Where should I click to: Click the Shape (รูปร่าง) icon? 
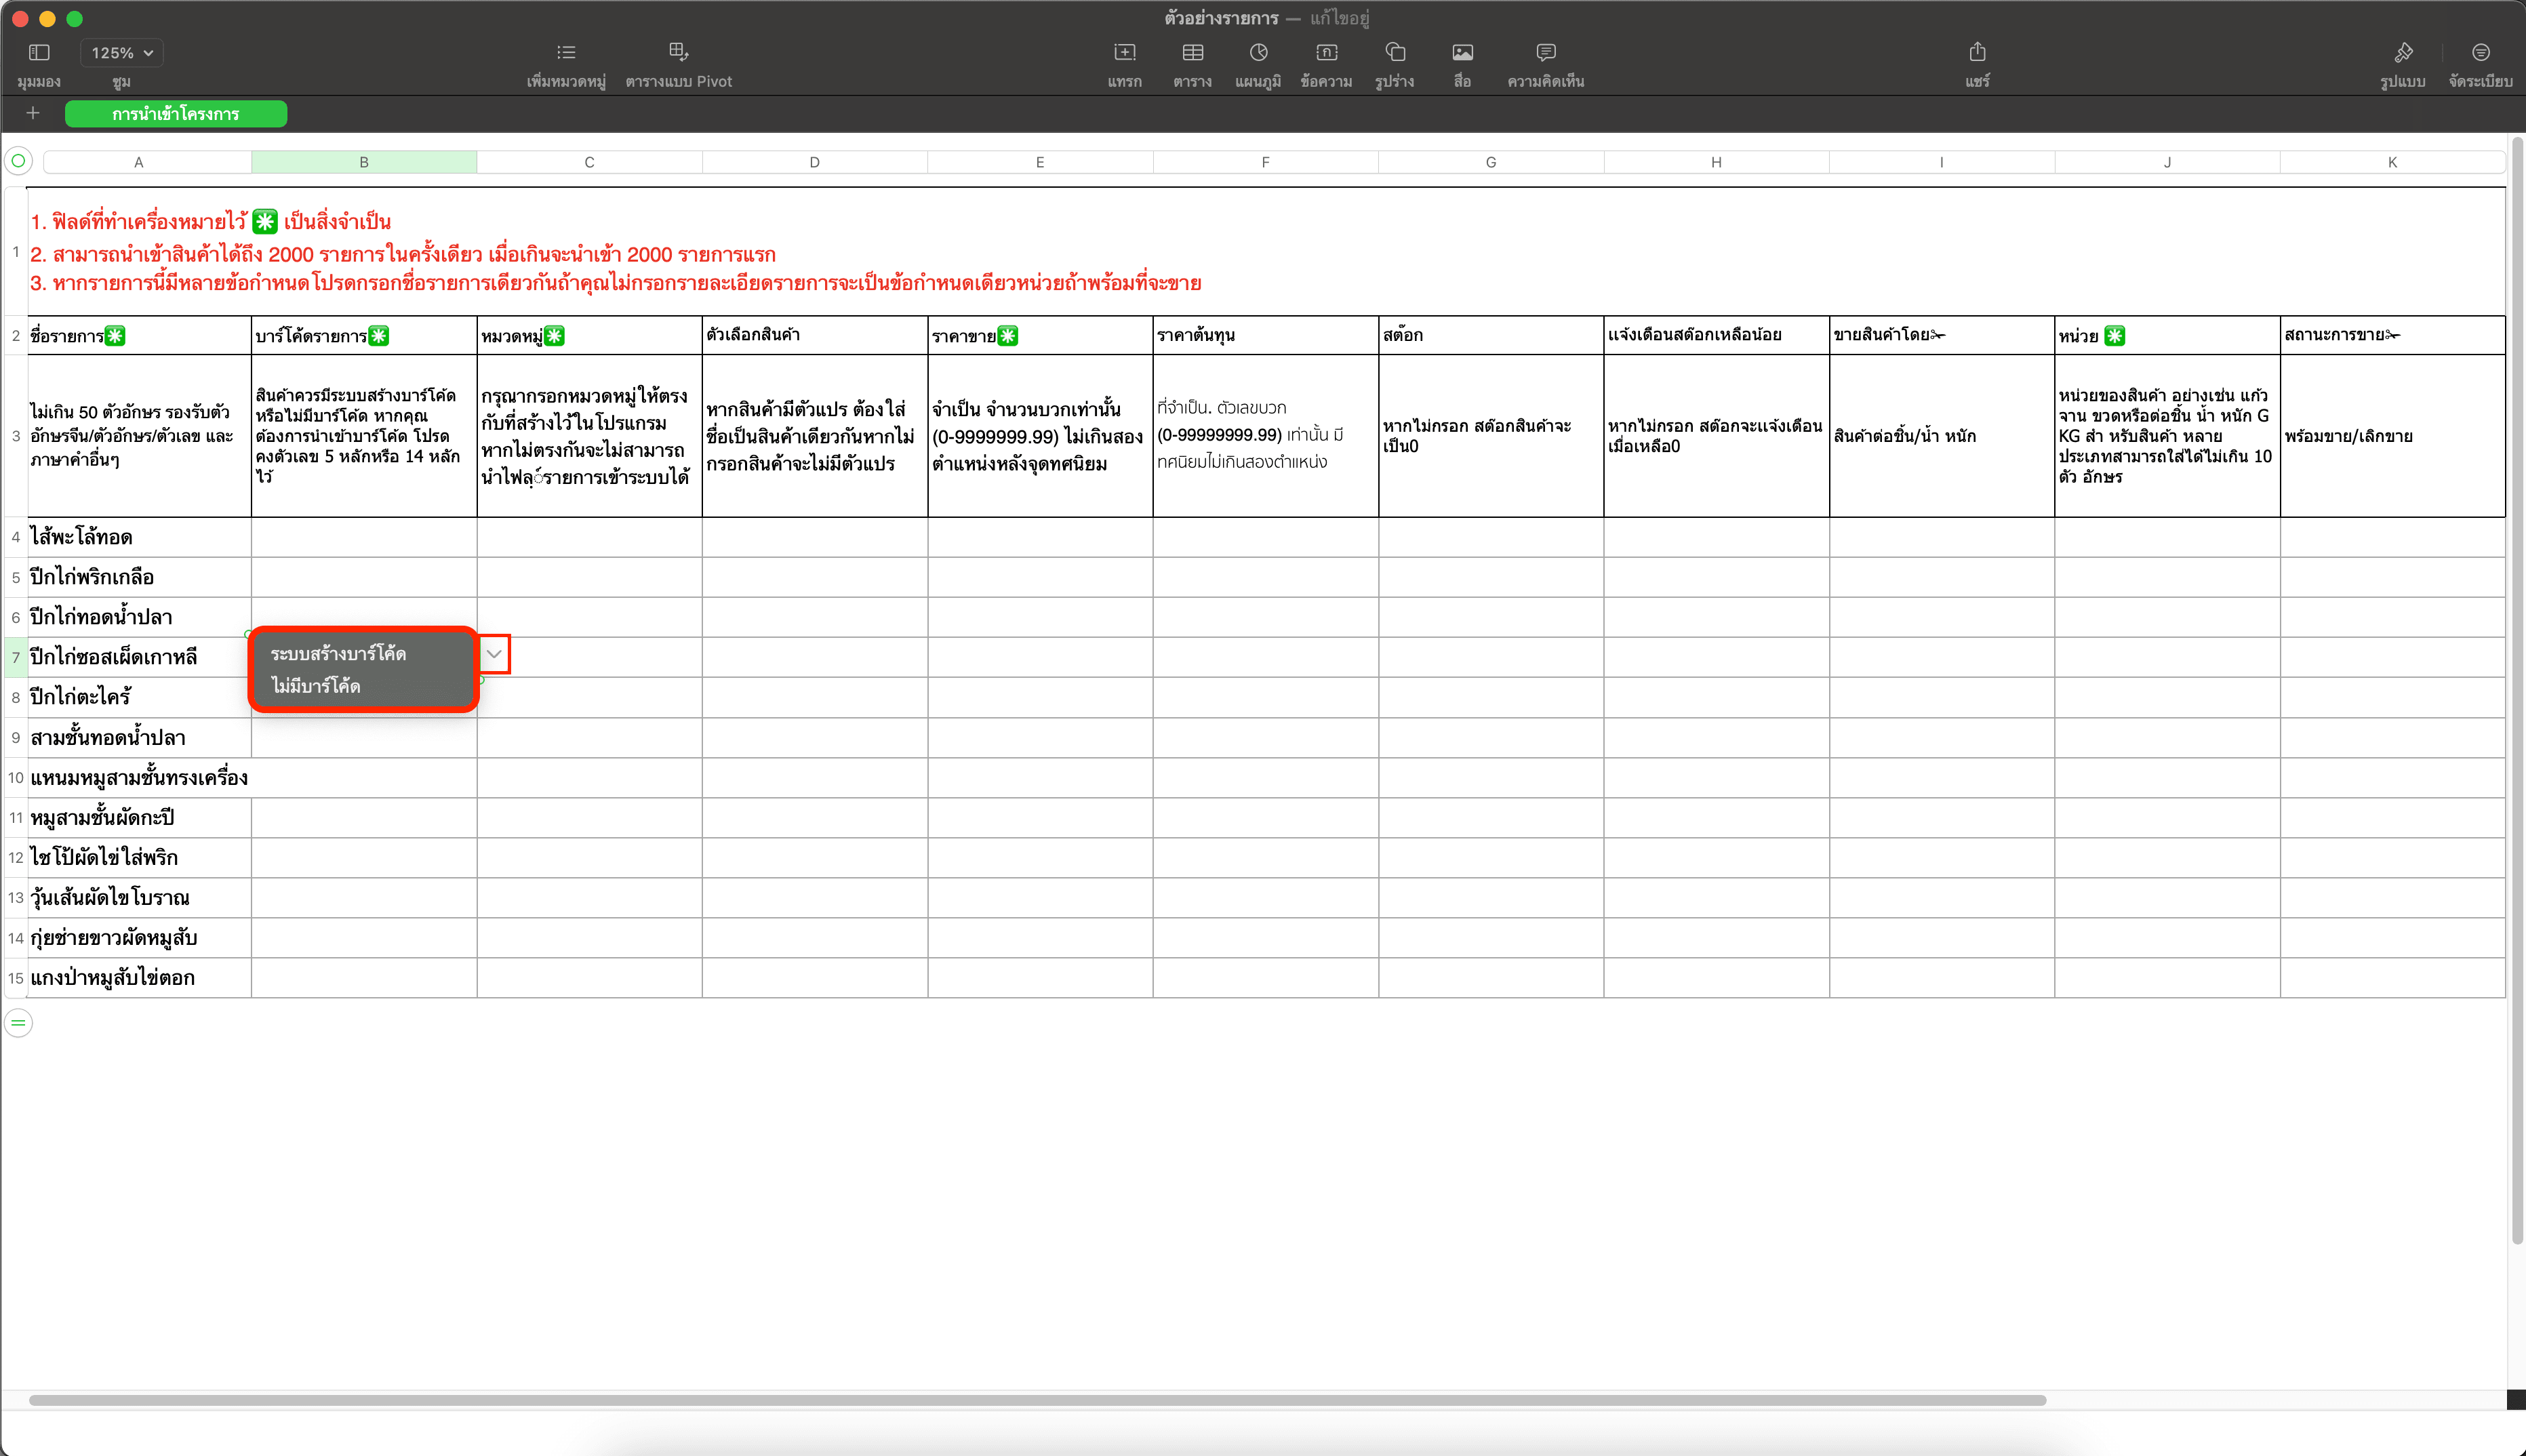[1394, 52]
